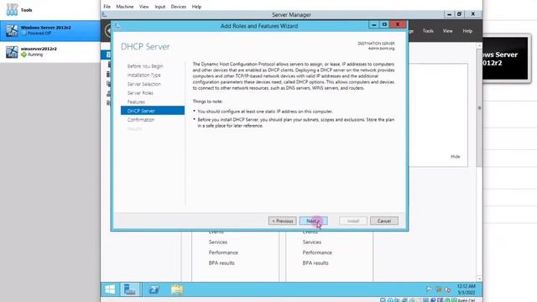
Task: Open the VirtualBox Devices menu
Action: coord(179,7)
